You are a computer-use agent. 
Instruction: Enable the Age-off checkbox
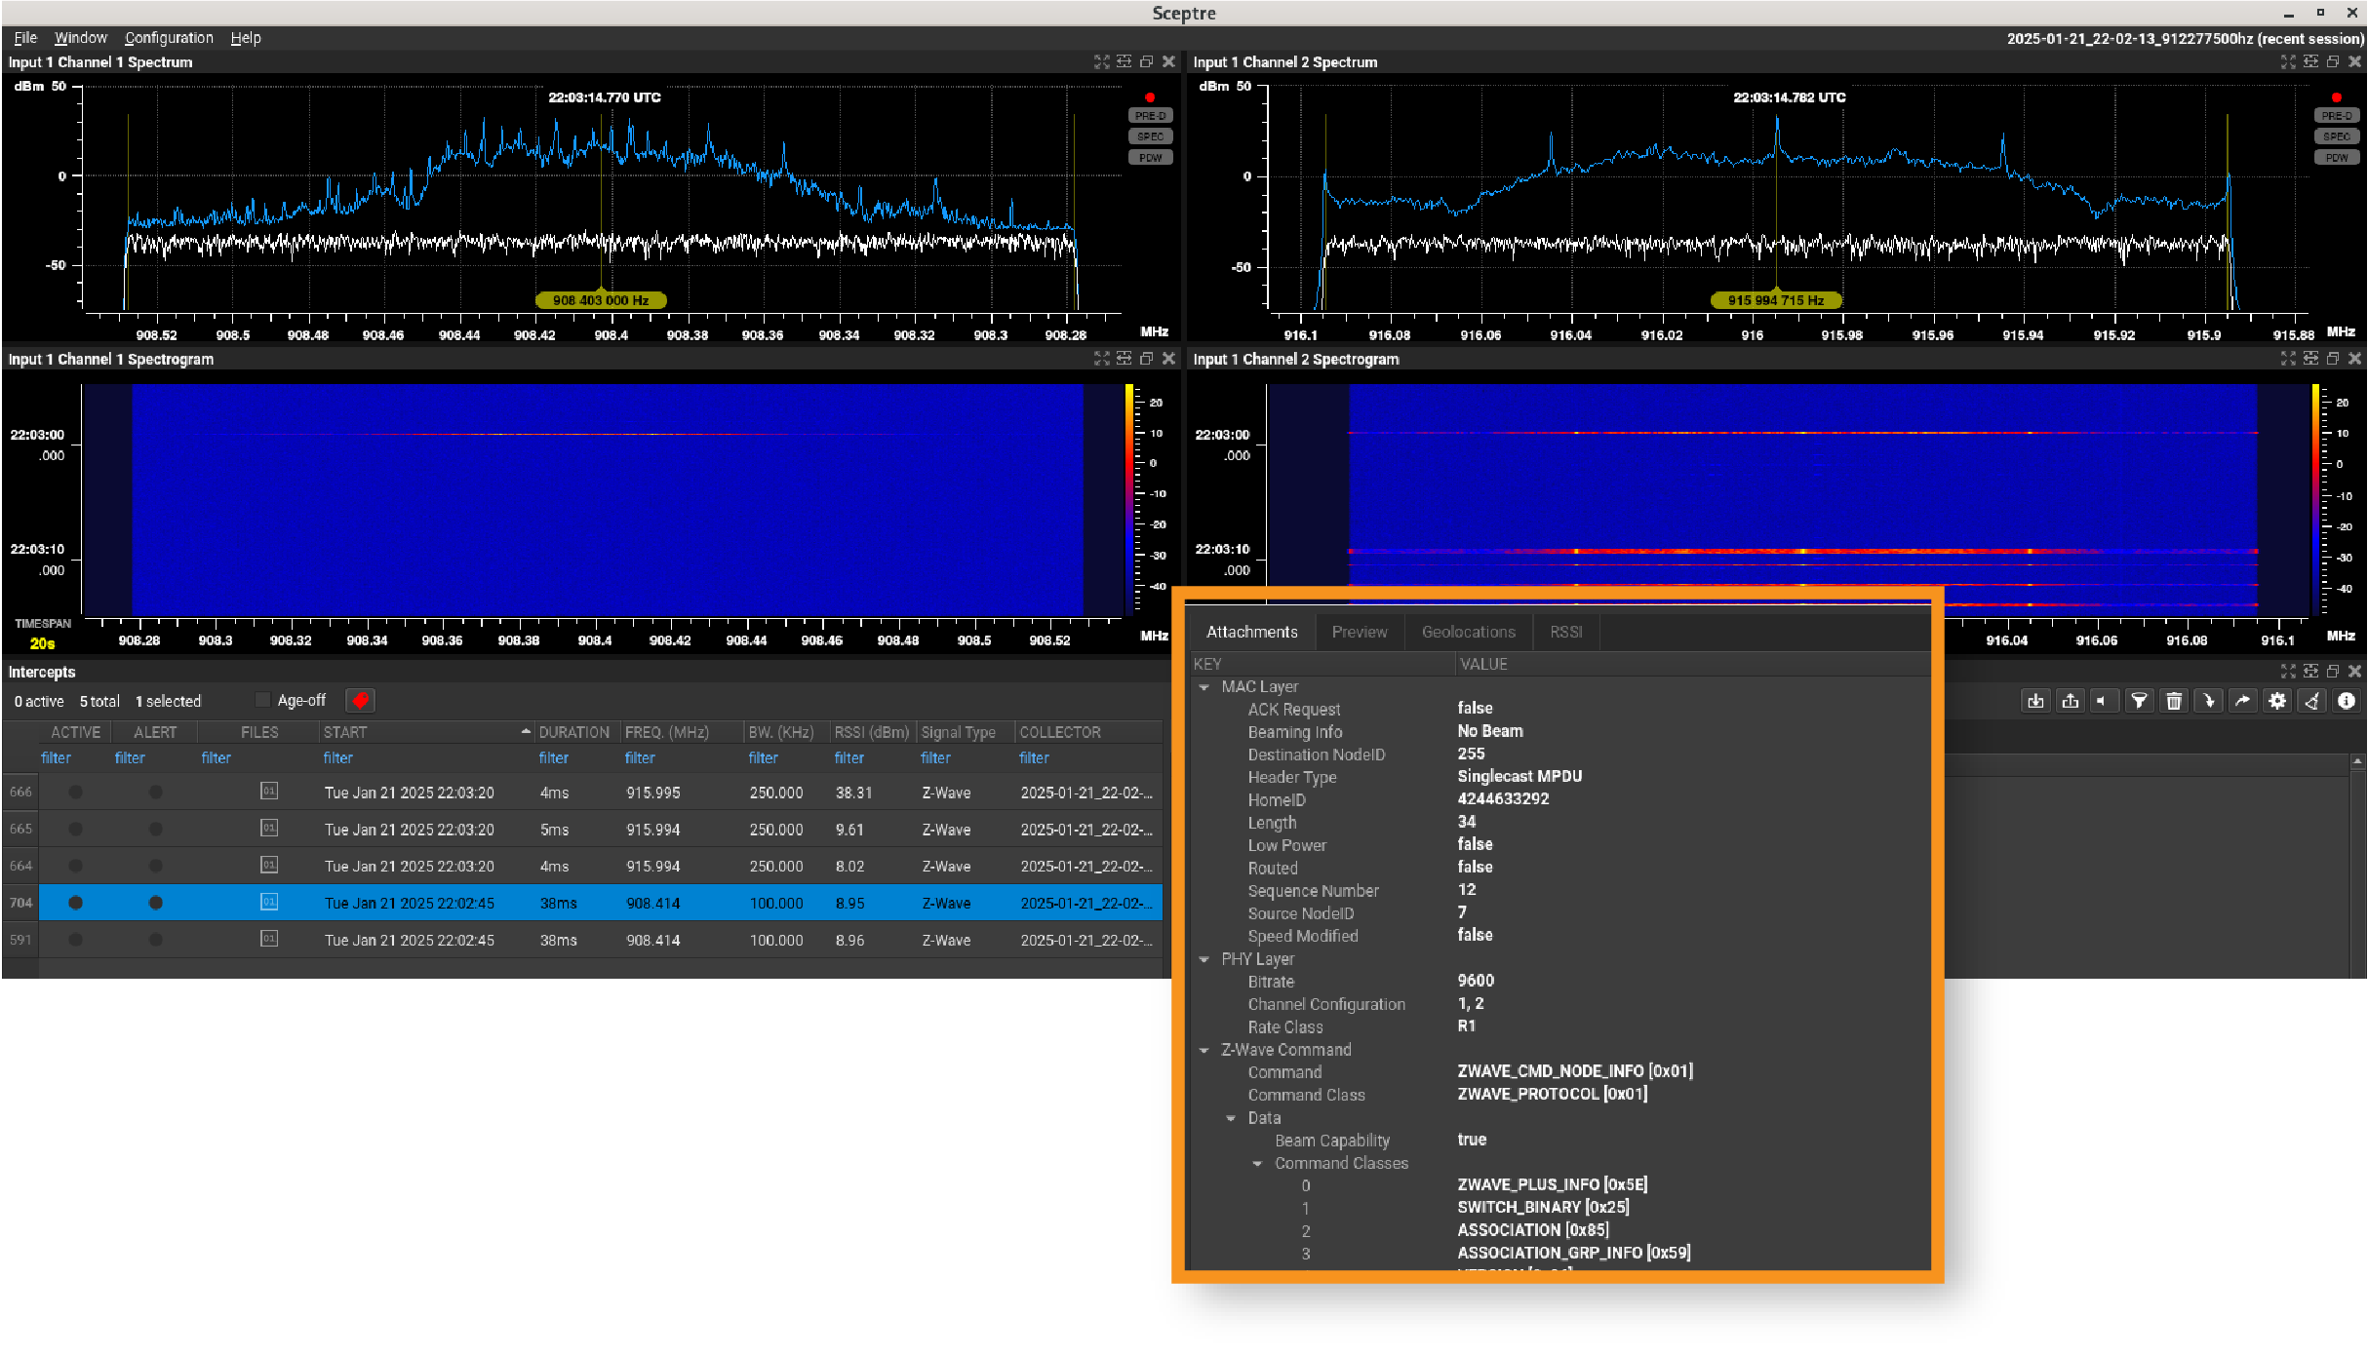click(x=262, y=700)
